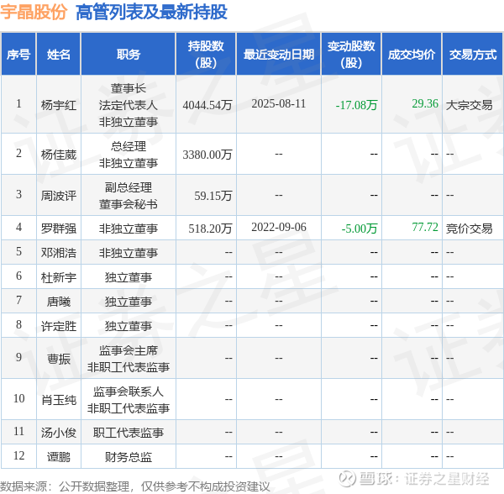Click the holding value 3380.00万

click(207, 155)
